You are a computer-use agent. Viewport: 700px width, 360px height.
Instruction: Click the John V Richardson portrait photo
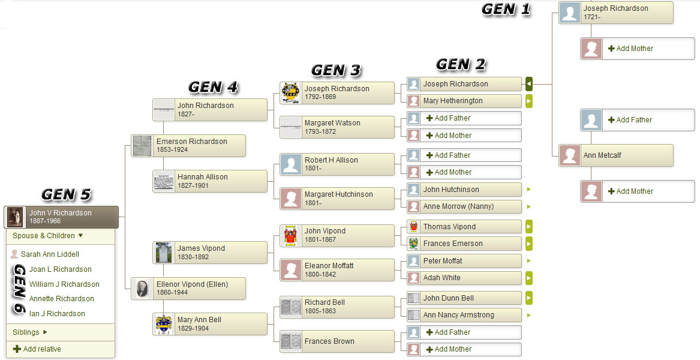(16, 217)
